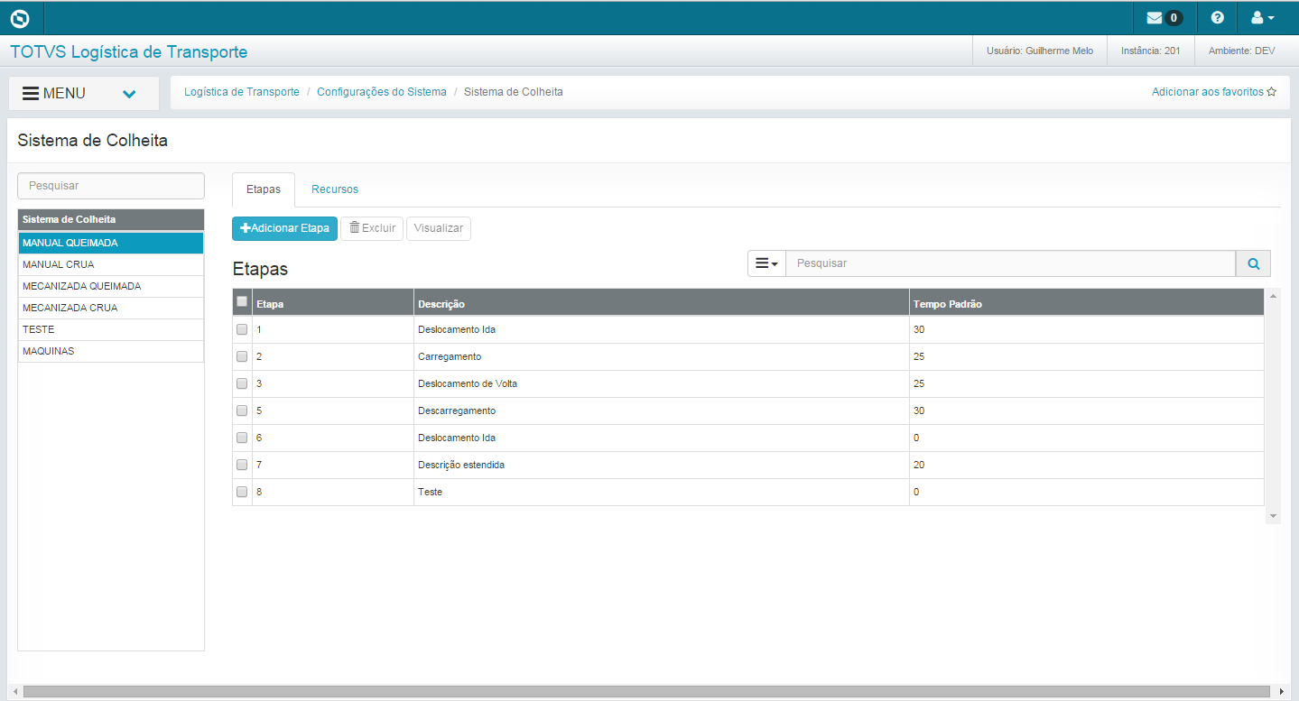Image resolution: width=1299 pixels, height=701 pixels.
Task: Click table scrollbar up arrow
Action: tap(1273, 296)
